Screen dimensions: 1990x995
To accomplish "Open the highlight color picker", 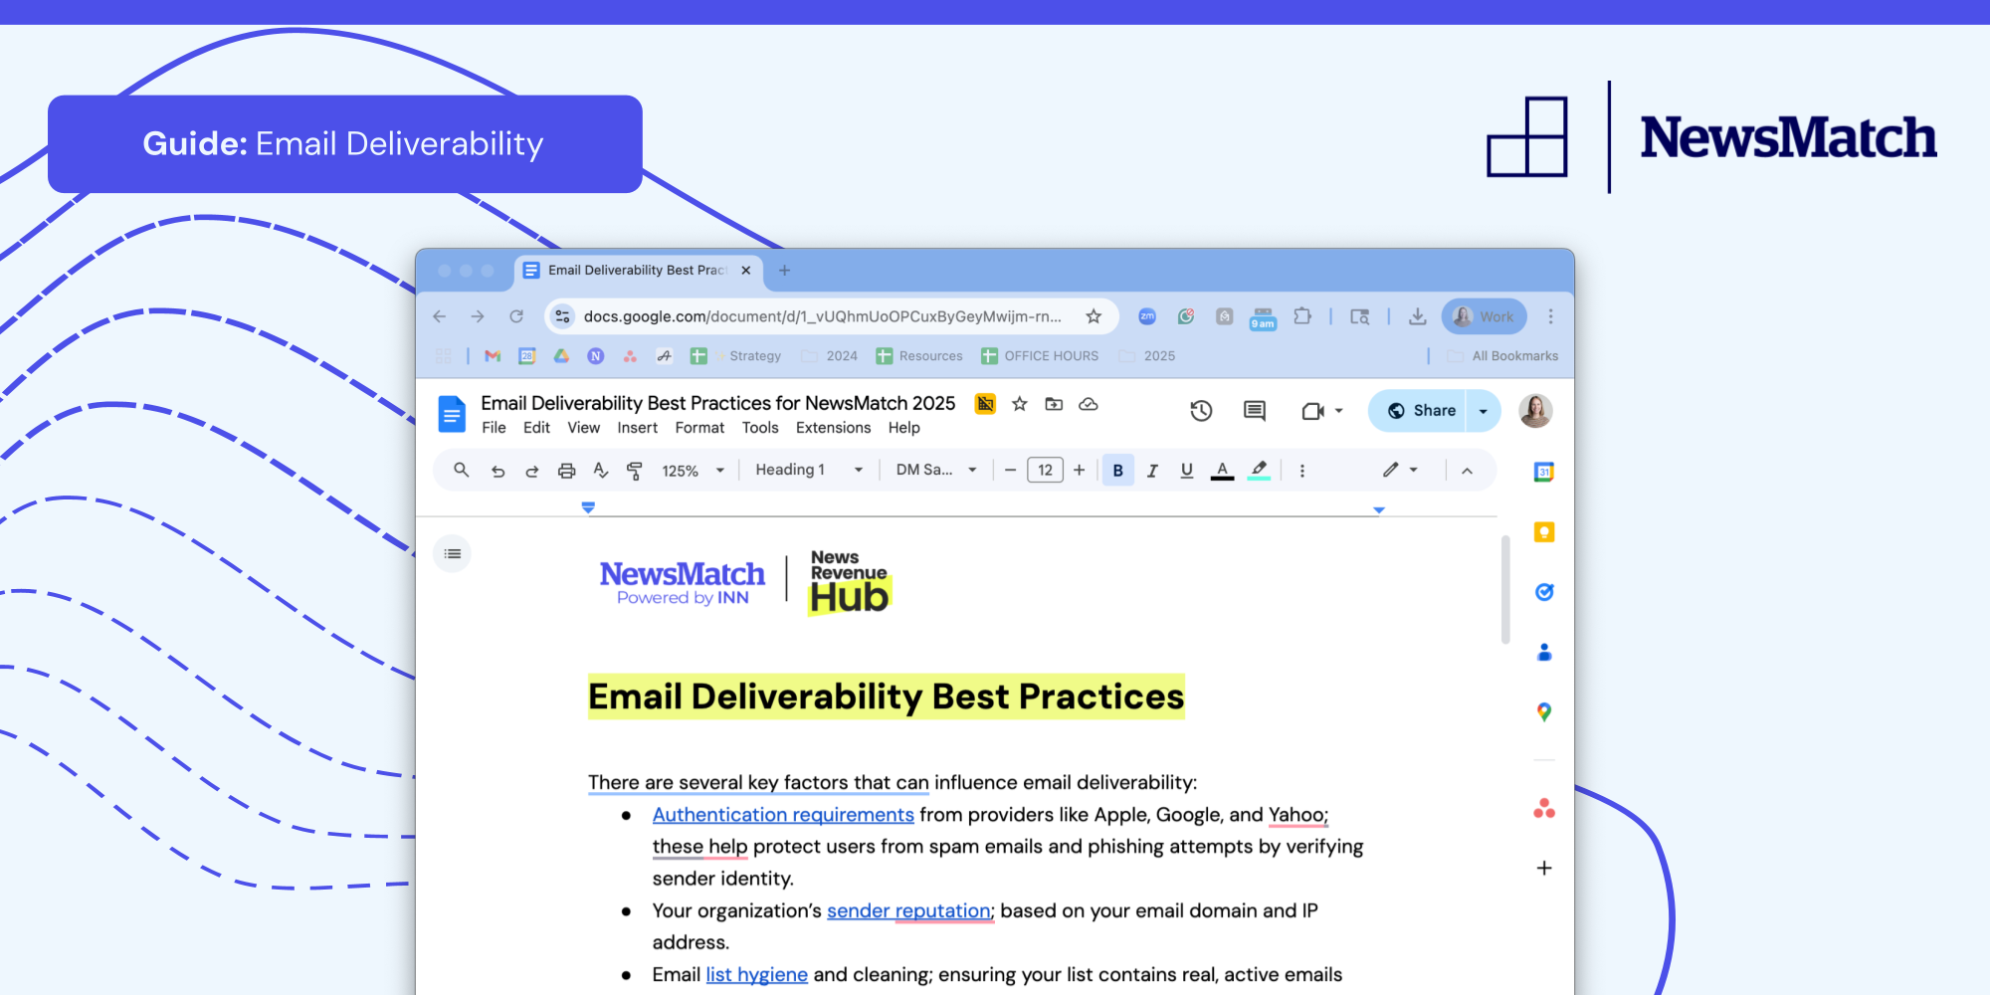I will 1259,471.
